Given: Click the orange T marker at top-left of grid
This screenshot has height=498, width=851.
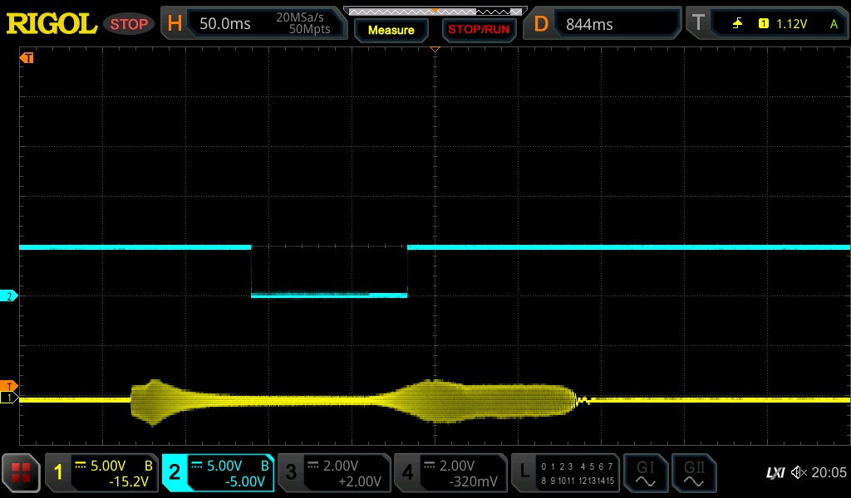Looking at the screenshot, I should coord(27,57).
